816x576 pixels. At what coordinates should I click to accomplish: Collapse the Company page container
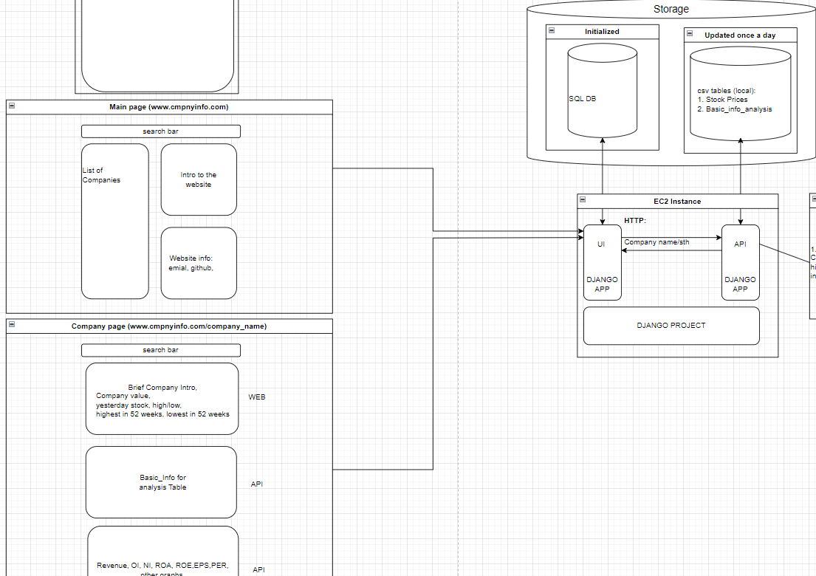pyautogui.click(x=12, y=324)
